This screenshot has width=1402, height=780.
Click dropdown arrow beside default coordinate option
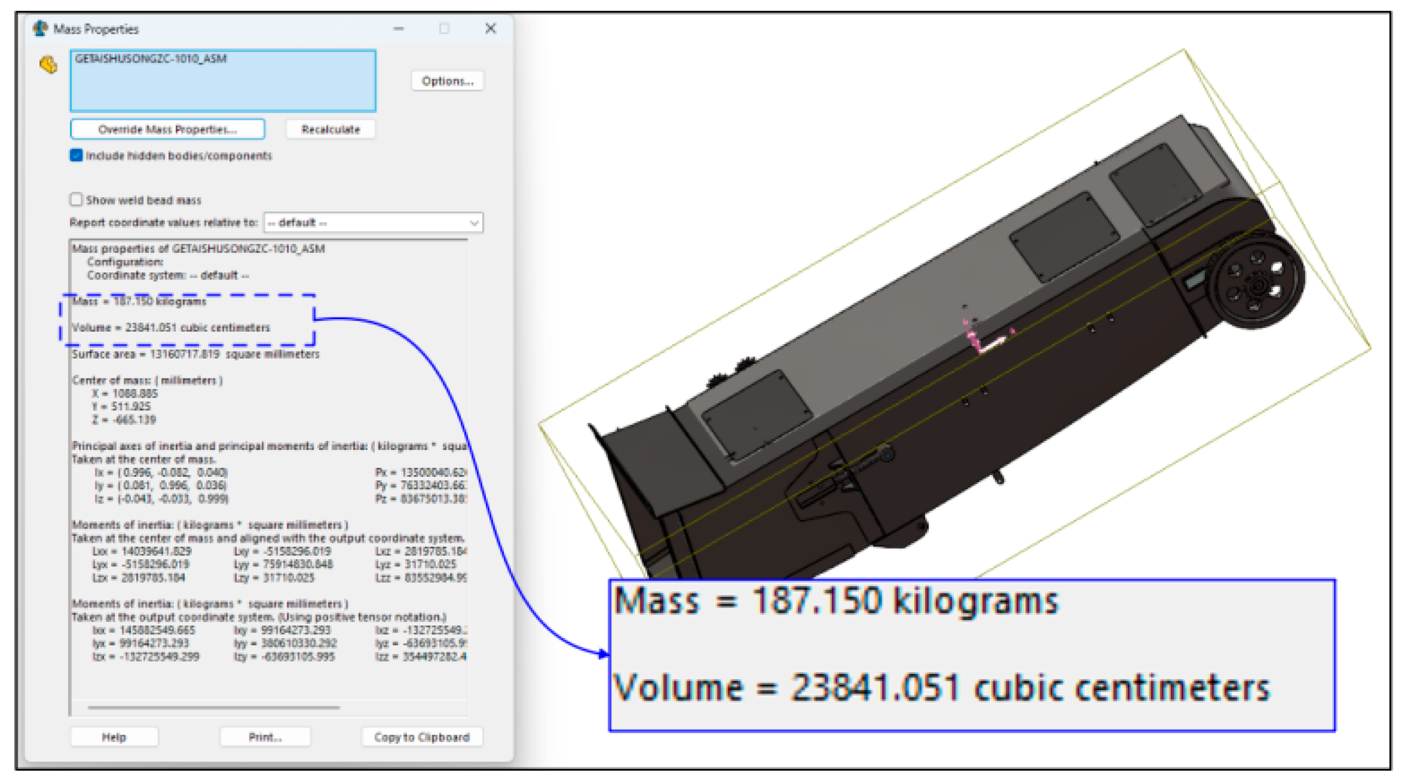pyautogui.click(x=474, y=222)
